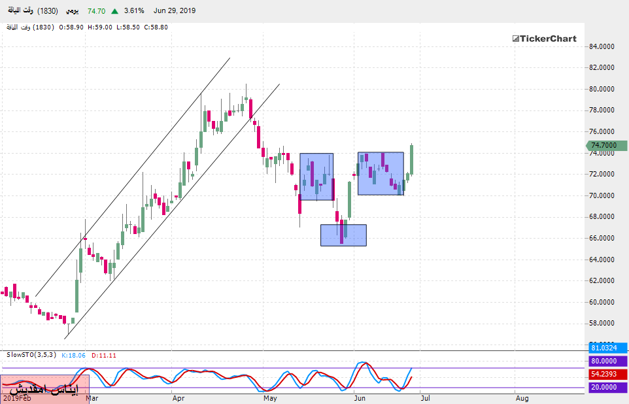Click the K:18.06 stochastic value
629x404 pixels.
(x=75, y=355)
